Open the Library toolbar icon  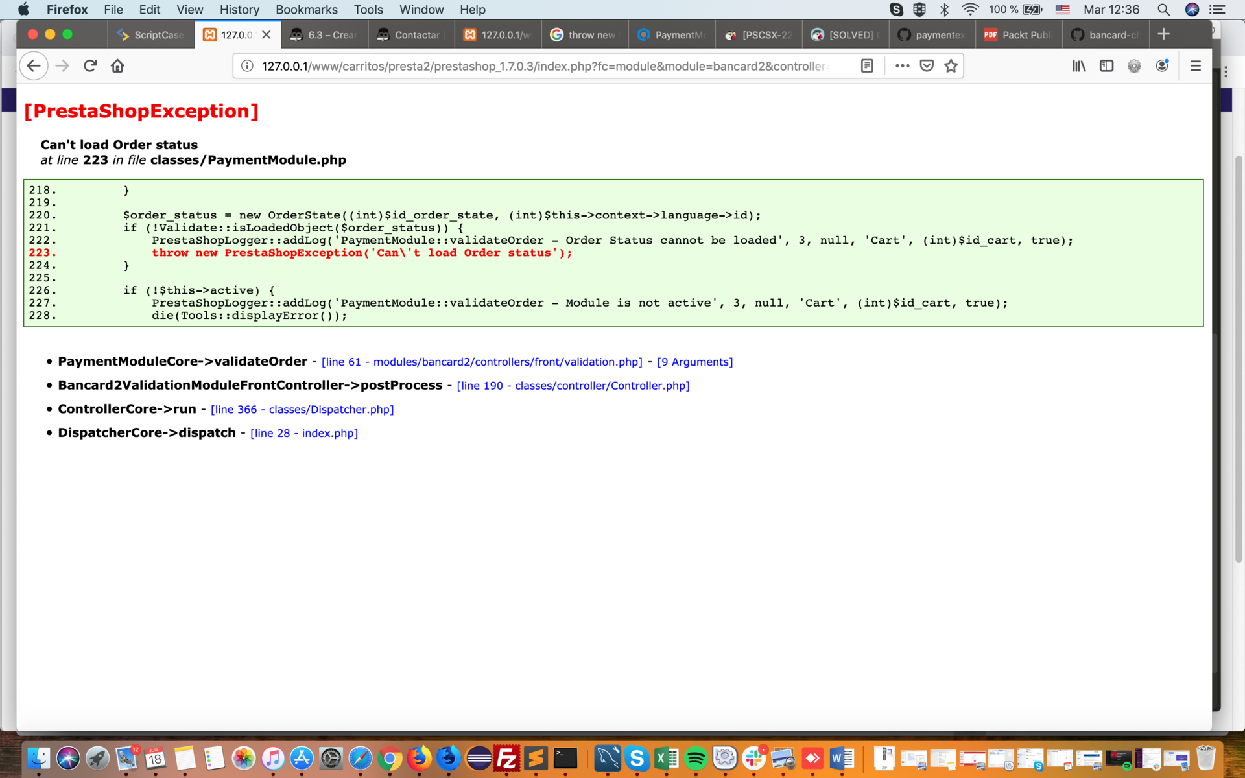coord(1078,66)
